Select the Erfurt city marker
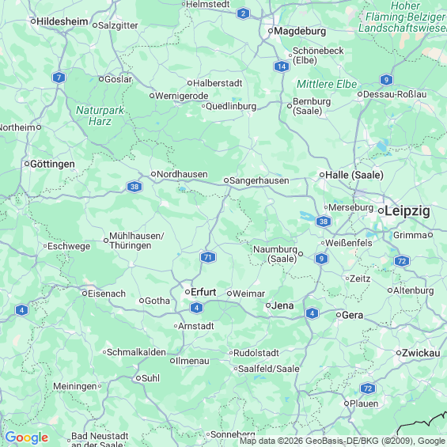This screenshot has width=447, height=447. 188,292
